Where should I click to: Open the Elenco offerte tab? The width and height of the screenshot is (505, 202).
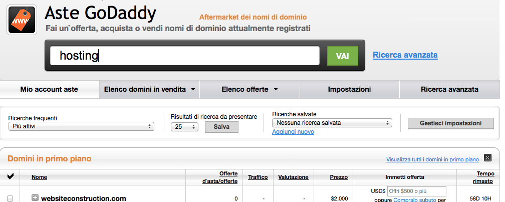[x=249, y=89]
